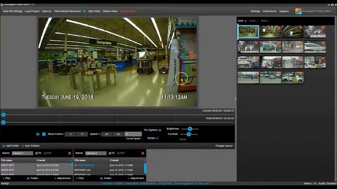Toggle the TS checkbox for Camera 2
This screenshot has height=189, width=337.
(110, 153)
